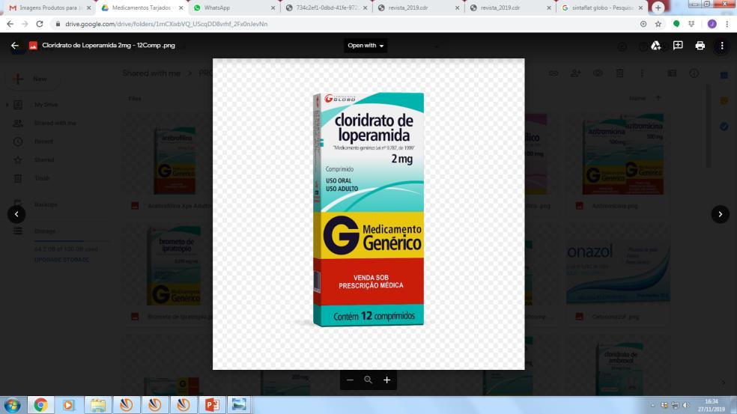Click the browser forward button
The height and width of the screenshot is (414, 737).
(x=25, y=24)
